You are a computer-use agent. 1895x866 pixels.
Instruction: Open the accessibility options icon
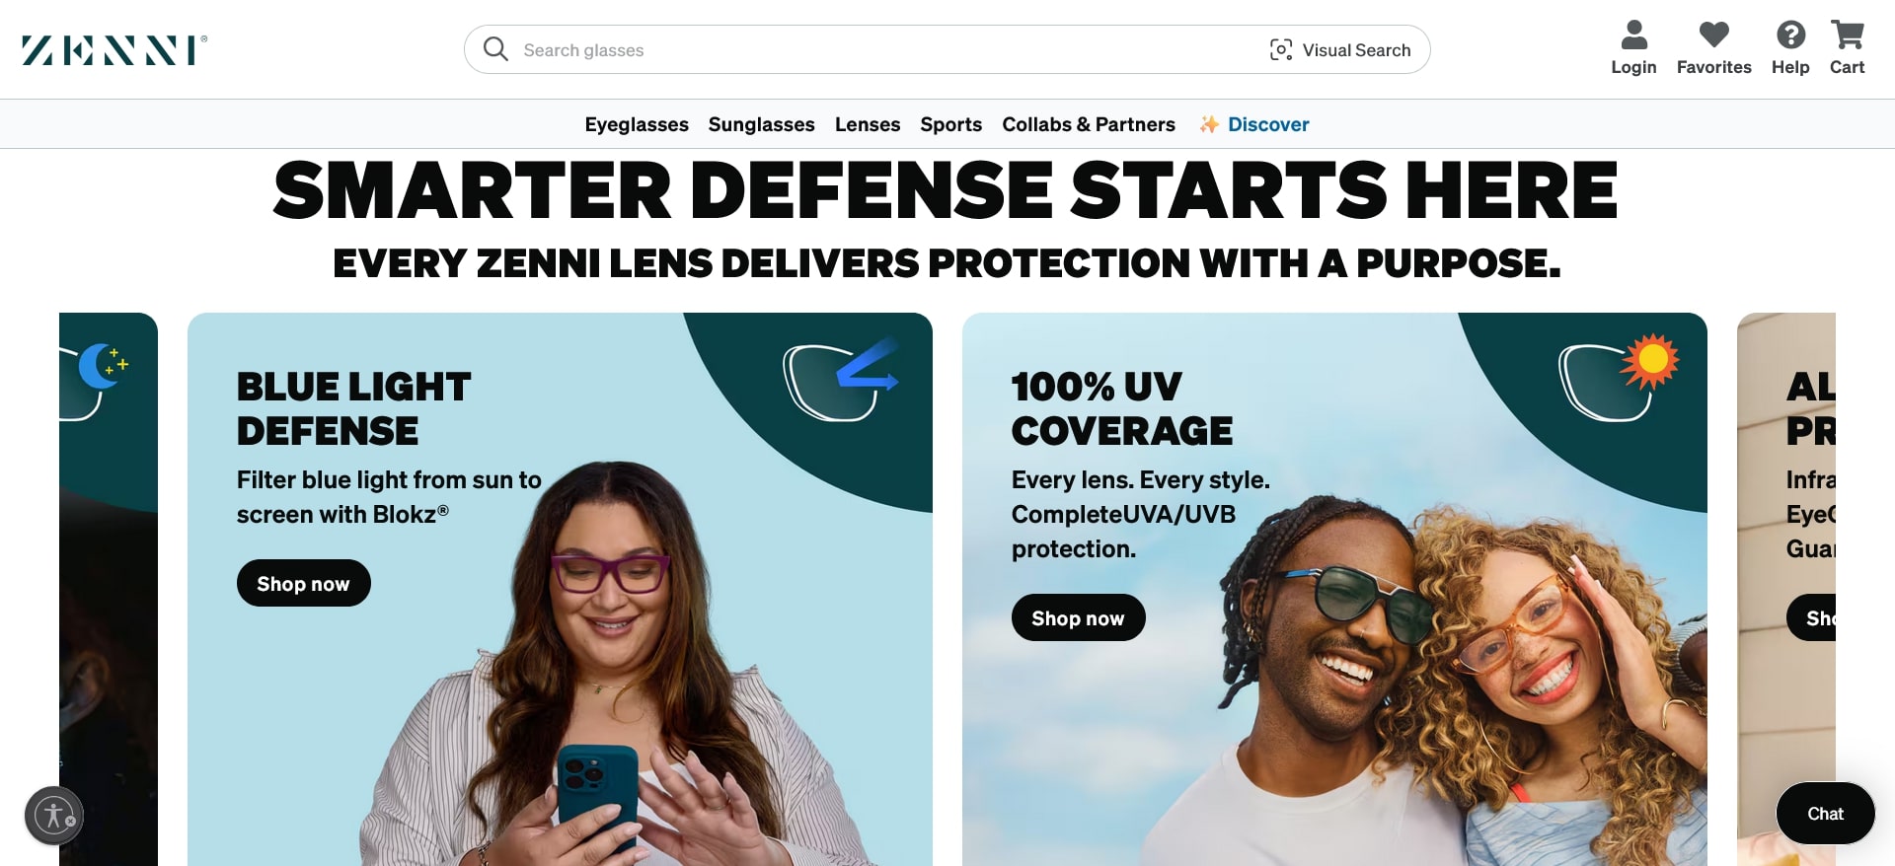[x=54, y=816]
